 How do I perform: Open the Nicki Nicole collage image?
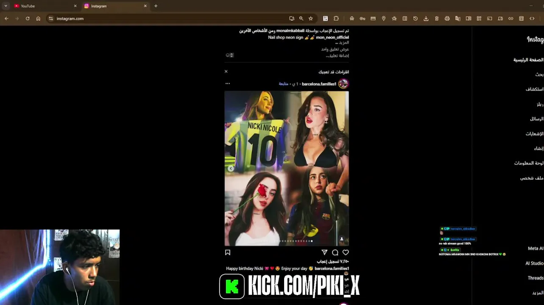click(287, 168)
